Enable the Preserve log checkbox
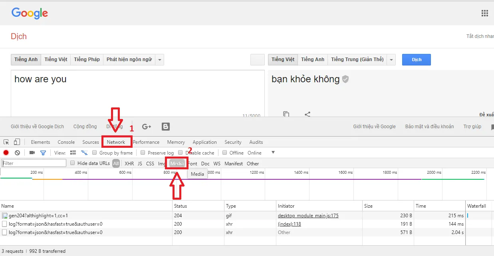This screenshot has width=494, height=256. (143, 153)
